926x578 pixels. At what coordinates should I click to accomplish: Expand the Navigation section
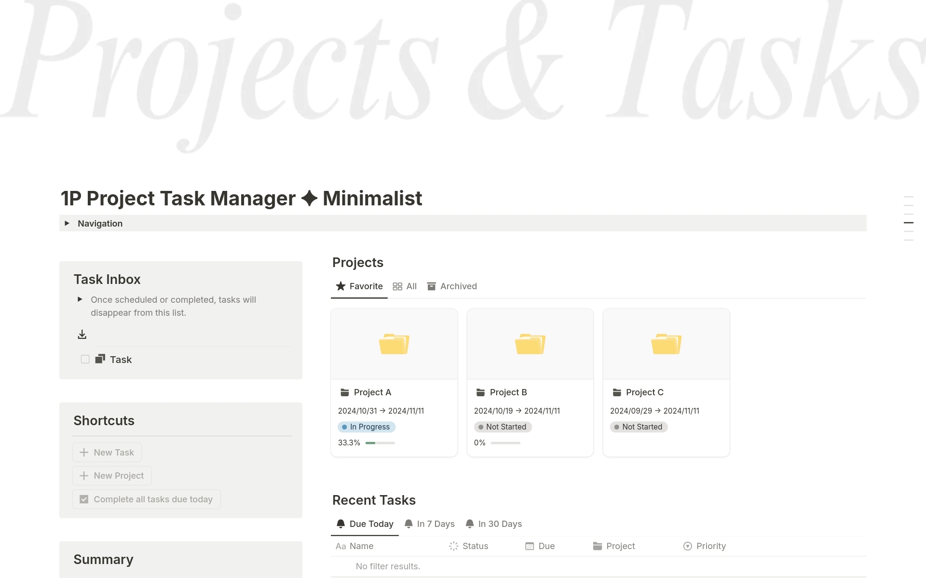tap(67, 223)
